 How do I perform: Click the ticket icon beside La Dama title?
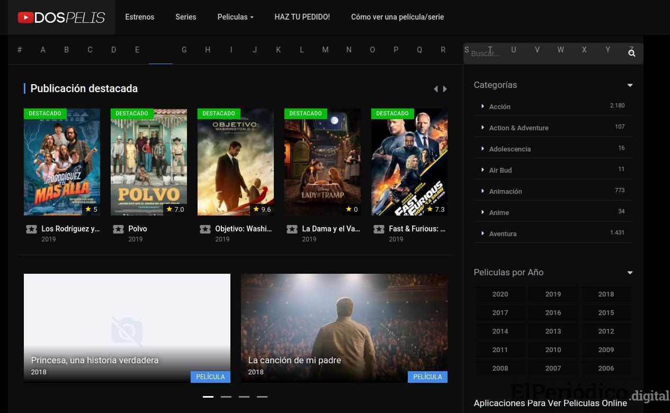coord(292,229)
